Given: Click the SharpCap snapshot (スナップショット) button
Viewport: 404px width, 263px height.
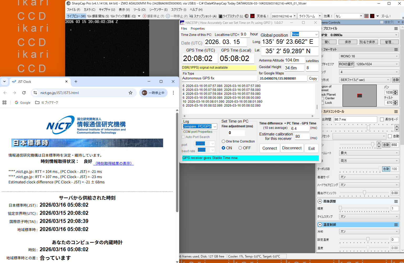Looking at the screenshot, I should [203, 16].
